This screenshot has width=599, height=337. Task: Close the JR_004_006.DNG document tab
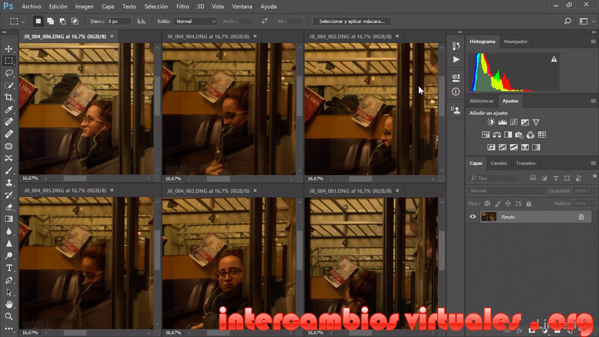click(112, 36)
